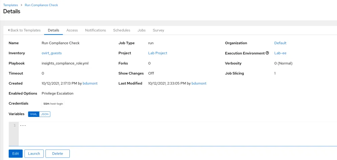
Task: Go to the Schedules tab
Action: pos(122,30)
